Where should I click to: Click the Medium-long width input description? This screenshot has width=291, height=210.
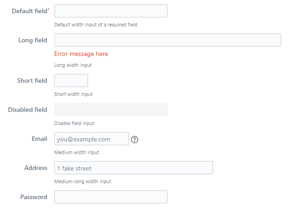coord(83,181)
